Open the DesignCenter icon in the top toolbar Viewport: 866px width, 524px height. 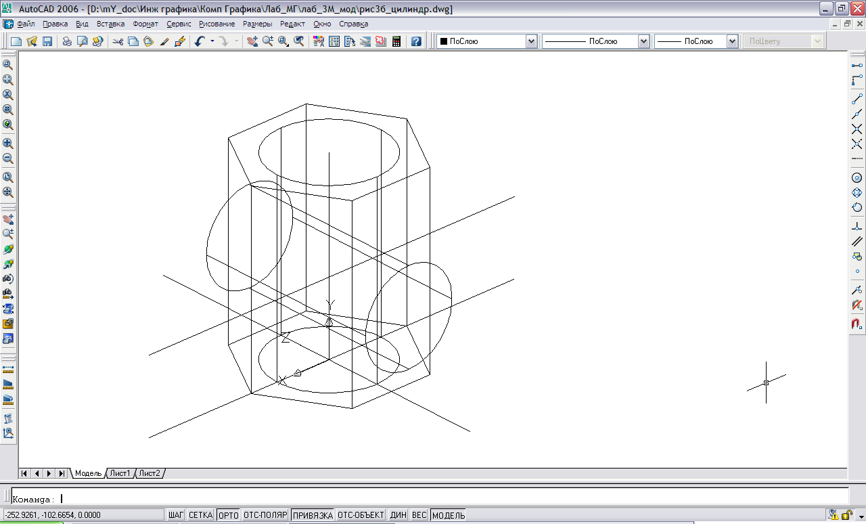pos(334,41)
